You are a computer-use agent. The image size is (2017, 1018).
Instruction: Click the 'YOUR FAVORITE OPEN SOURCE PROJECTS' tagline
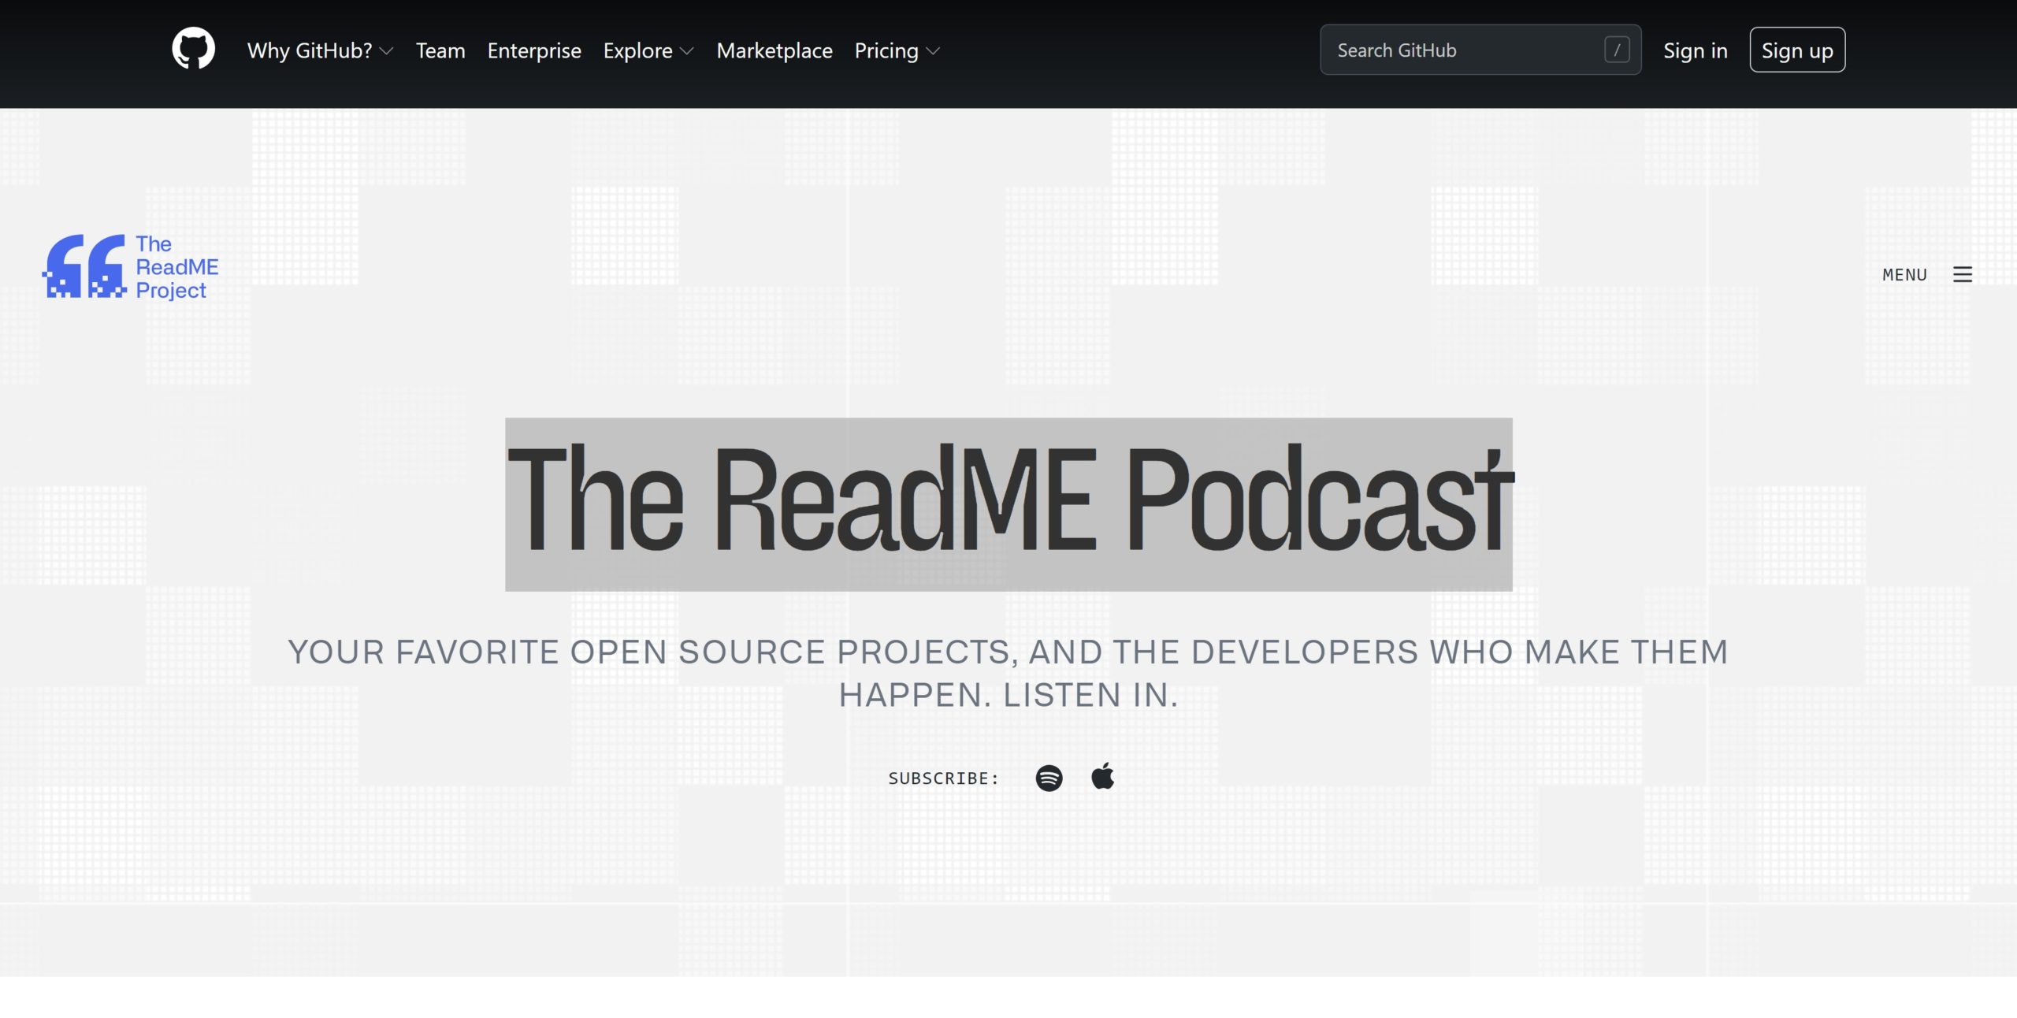click(x=1008, y=673)
